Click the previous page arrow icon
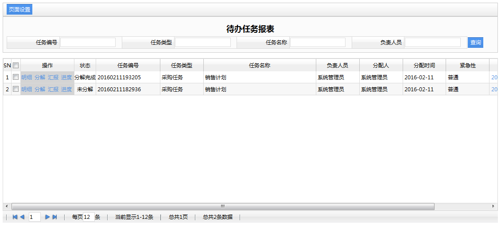Viewport: 501px width, 226px height. [22, 217]
